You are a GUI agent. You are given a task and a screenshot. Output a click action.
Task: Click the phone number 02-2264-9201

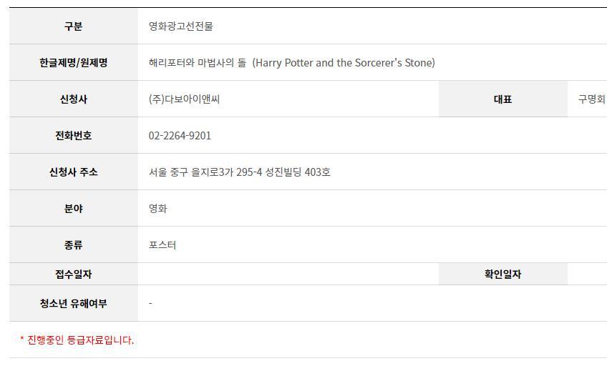click(180, 136)
